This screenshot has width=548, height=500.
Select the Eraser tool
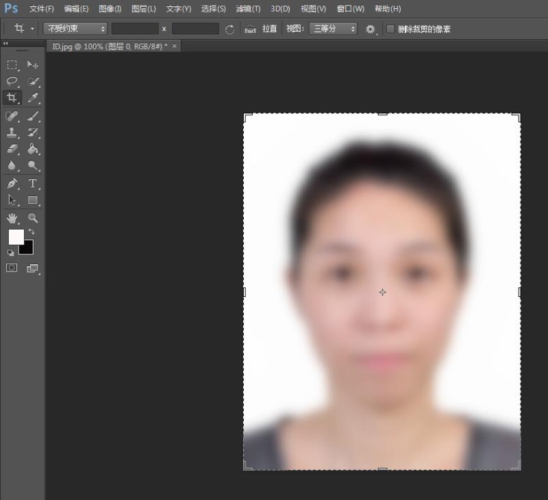pos(12,149)
